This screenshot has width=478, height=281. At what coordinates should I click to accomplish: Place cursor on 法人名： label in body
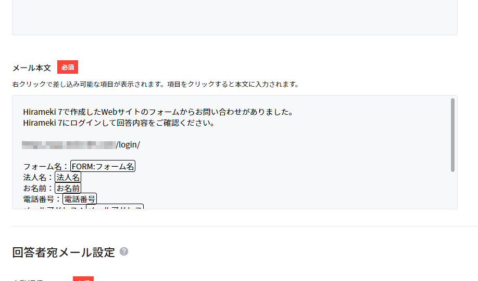point(39,177)
